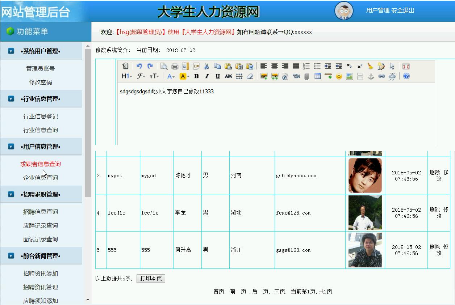Open the H1 paragraph format dropdown
The image size is (455, 305).
[127, 76]
